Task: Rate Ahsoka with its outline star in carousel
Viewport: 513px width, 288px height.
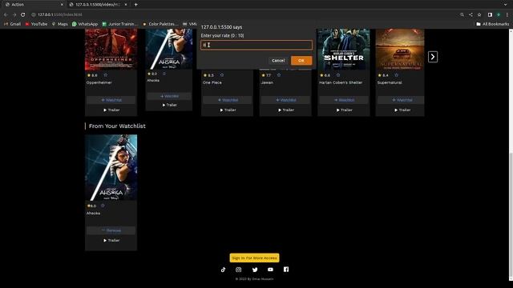Action: coord(164,74)
